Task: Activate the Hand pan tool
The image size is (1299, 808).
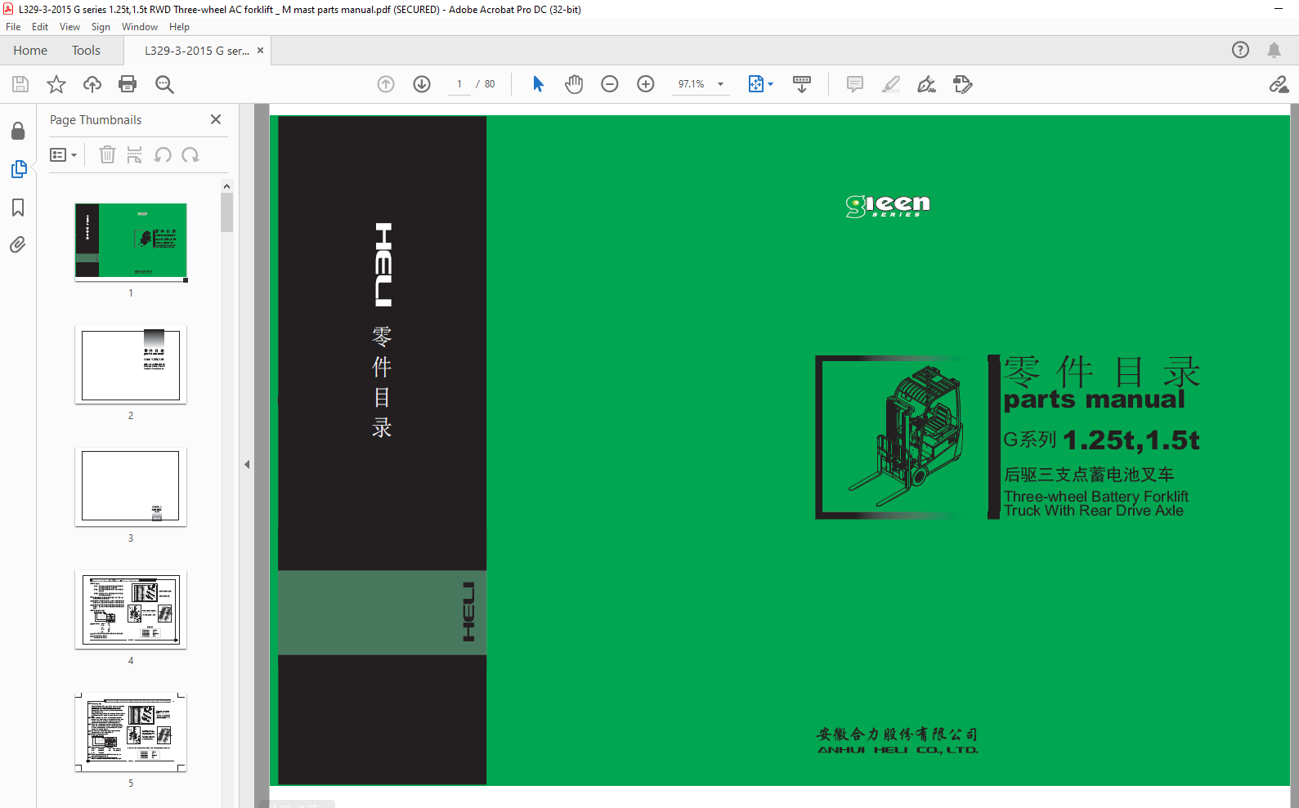Action: [574, 84]
